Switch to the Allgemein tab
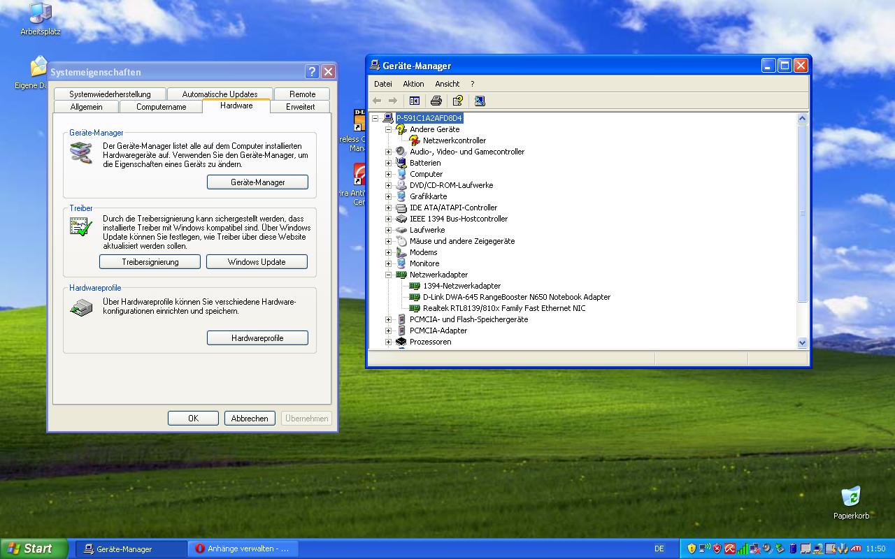 (87, 107)
